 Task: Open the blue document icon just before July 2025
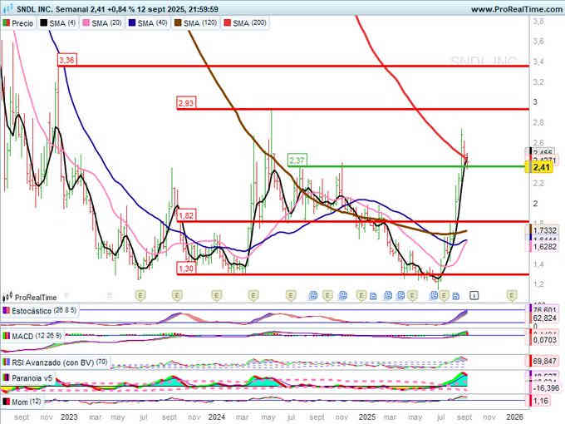(x=435, y=296)
